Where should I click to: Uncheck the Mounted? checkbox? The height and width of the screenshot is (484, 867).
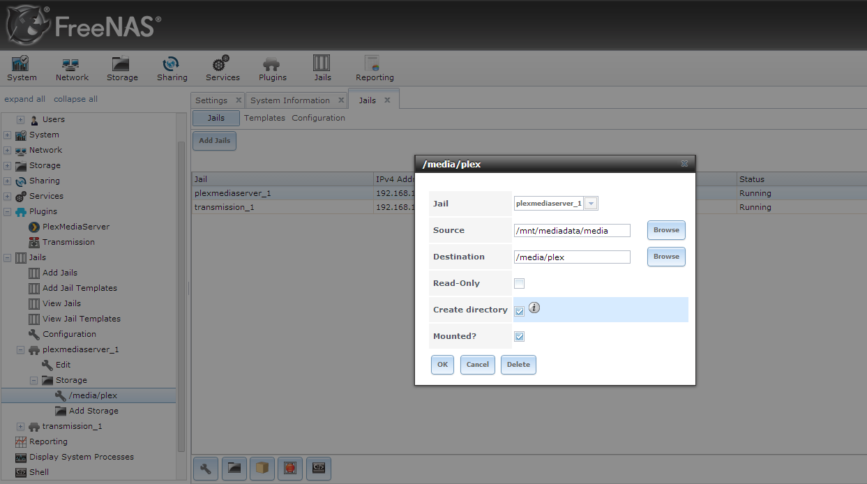click(519, 336)
